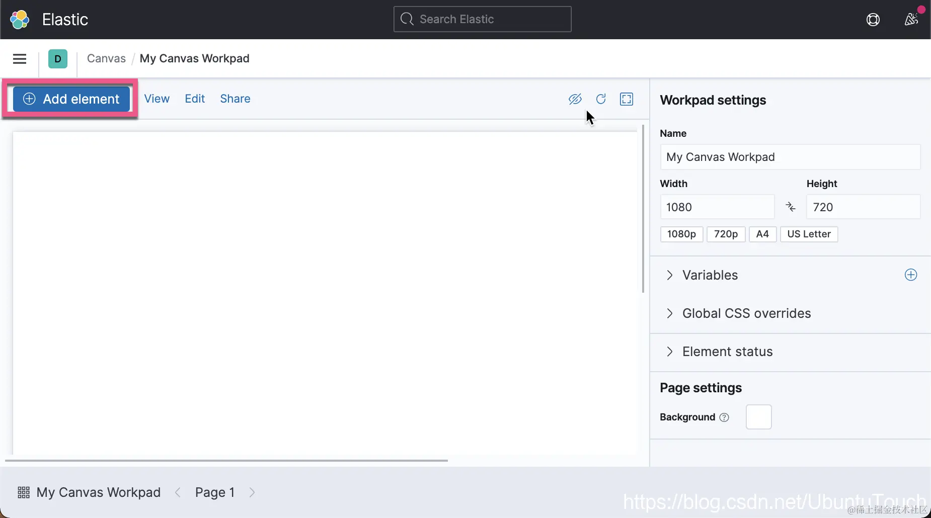The width and height of the screenshot is (931, 518).
Task: Apply the A4 size preset
Action: (x=762, y=234)
